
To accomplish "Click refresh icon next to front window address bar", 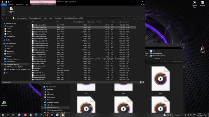I will (x=124, y=18).
